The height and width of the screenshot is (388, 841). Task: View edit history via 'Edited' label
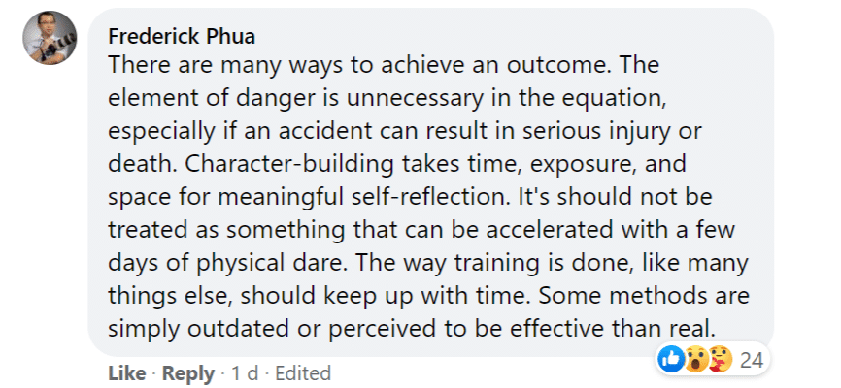coord(302,373)
